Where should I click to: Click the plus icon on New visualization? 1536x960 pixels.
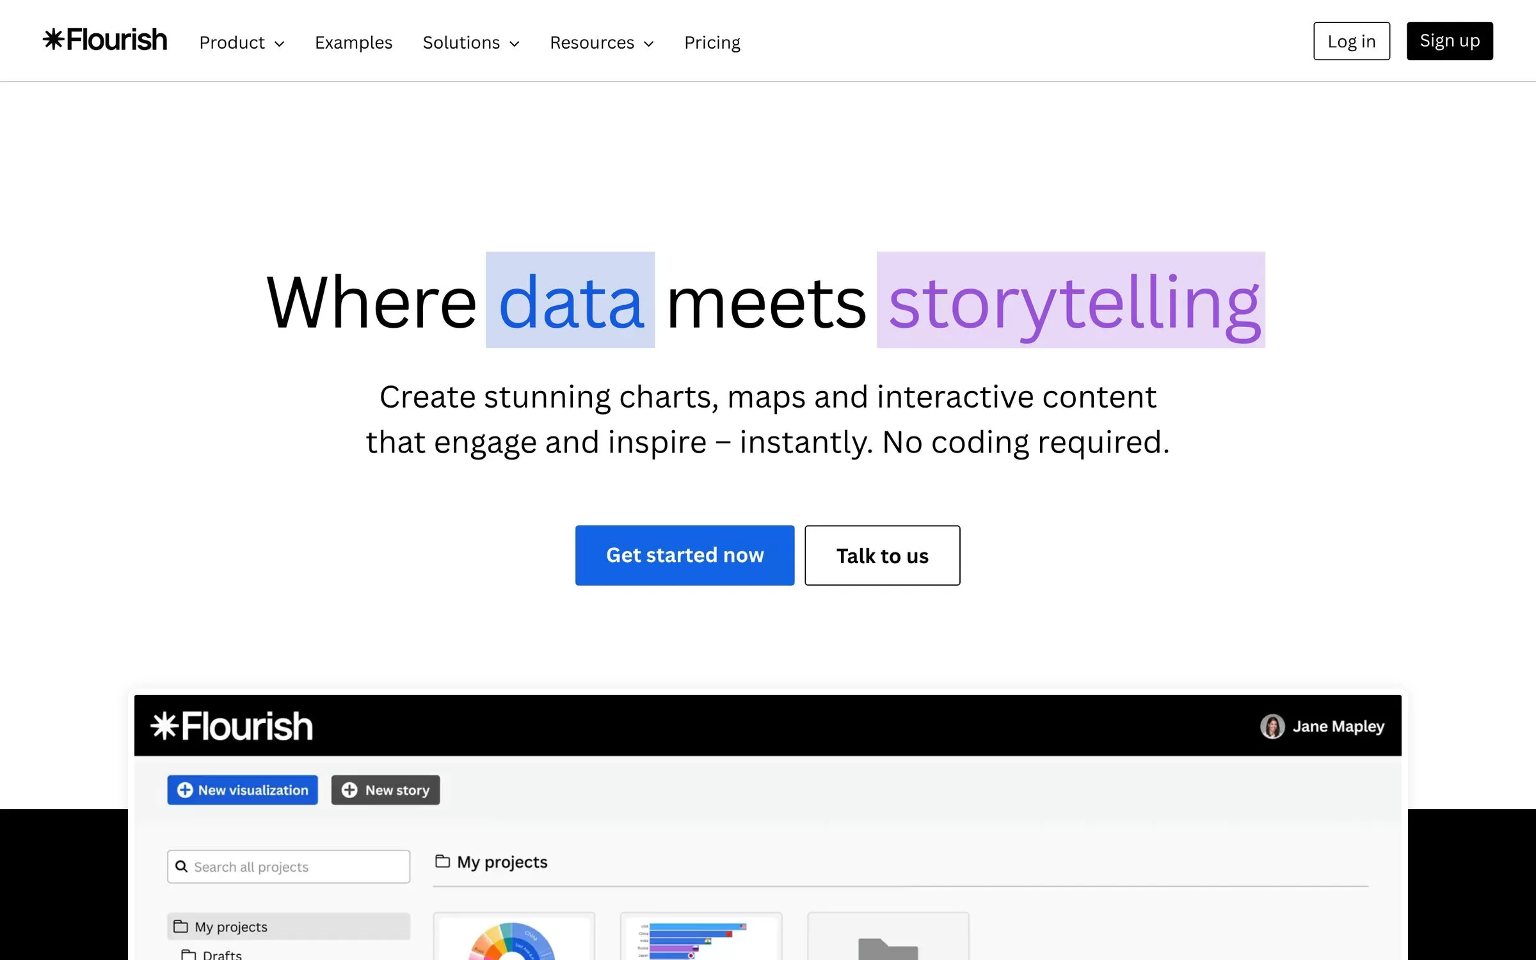pyautogui.click(x=185, y=790)
